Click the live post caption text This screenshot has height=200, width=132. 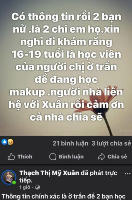click(64, 196)
